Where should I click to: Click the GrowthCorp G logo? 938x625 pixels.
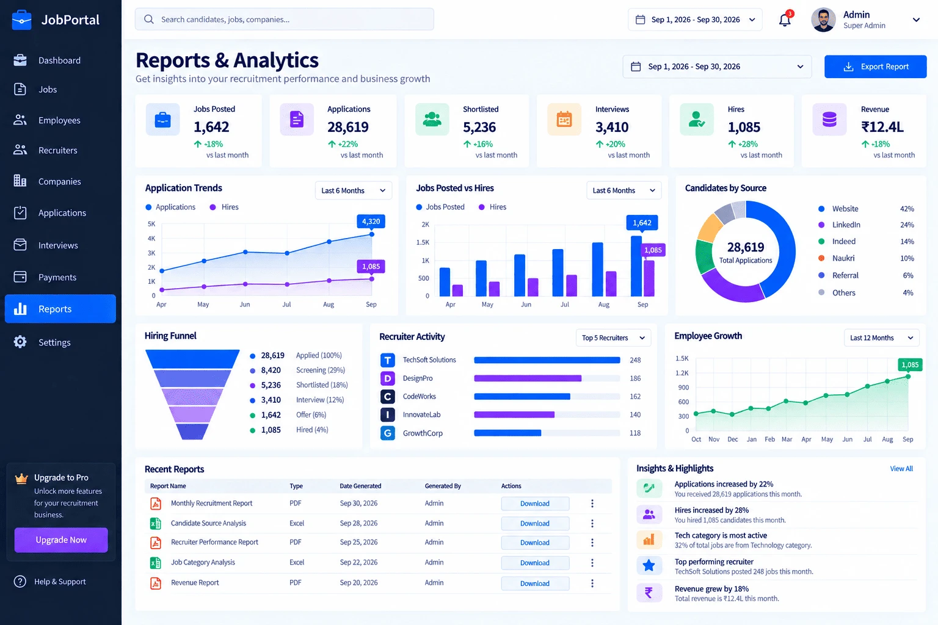[x=387, y=433]
